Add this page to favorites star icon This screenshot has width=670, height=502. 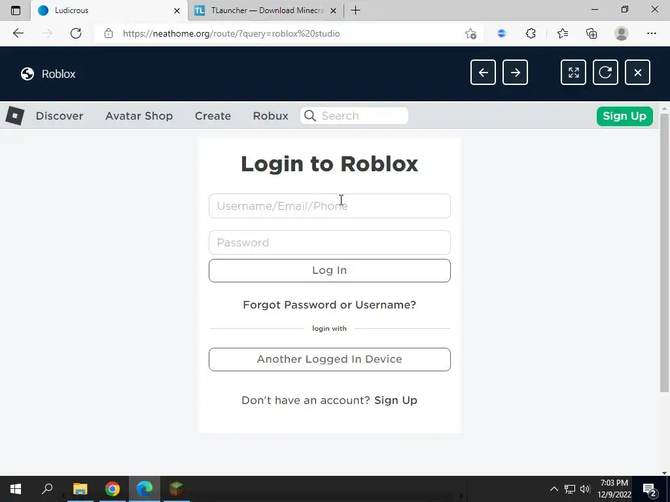coord(470,33)
